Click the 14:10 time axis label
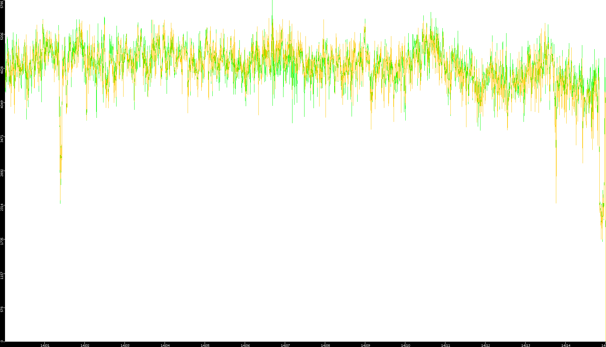Screen dimensions: 606x347 pyautogui.click(x=405, y=345)
